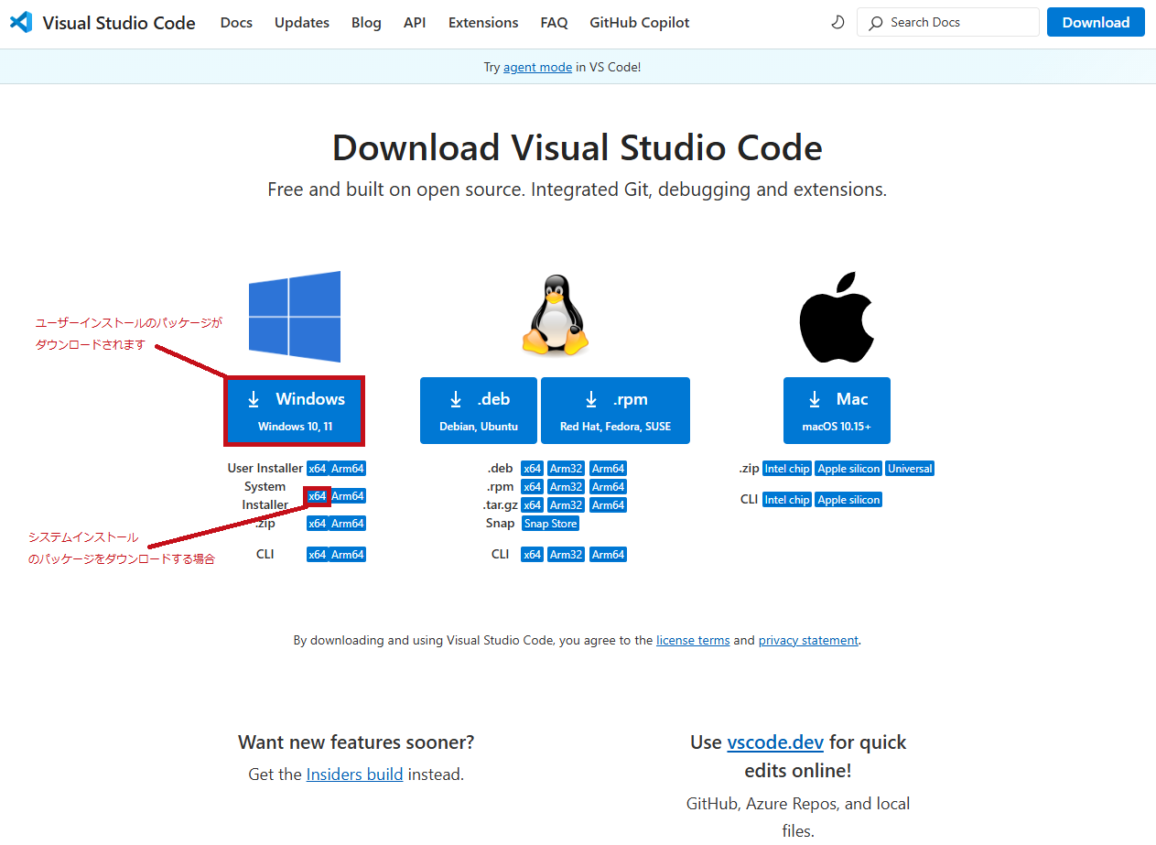Viewport: 1156px width, 845px height.
Task: Select Linux .tar.gz Arm32 download
Action: coord(567,505)
